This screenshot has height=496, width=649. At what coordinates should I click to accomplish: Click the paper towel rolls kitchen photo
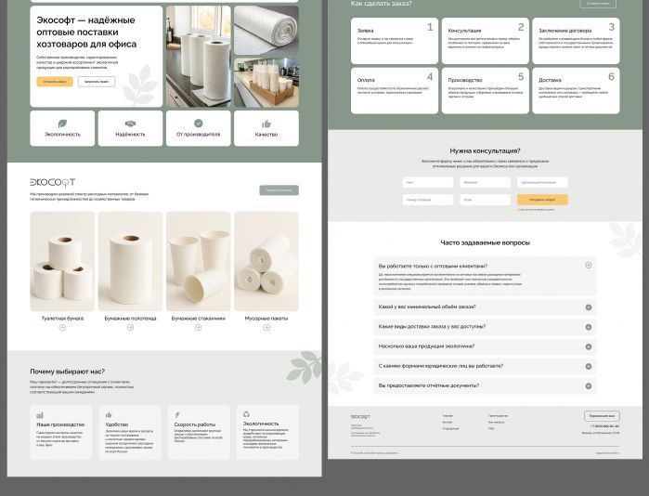pyautogui.click(x=199, y=57)
